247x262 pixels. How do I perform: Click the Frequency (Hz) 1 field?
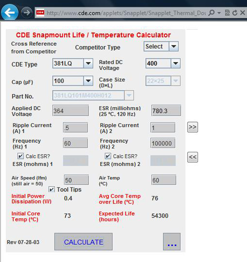coord(76,143)
